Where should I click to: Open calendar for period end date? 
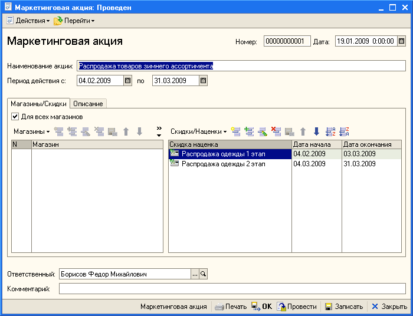pyautogui.click(x=203, y=81)
